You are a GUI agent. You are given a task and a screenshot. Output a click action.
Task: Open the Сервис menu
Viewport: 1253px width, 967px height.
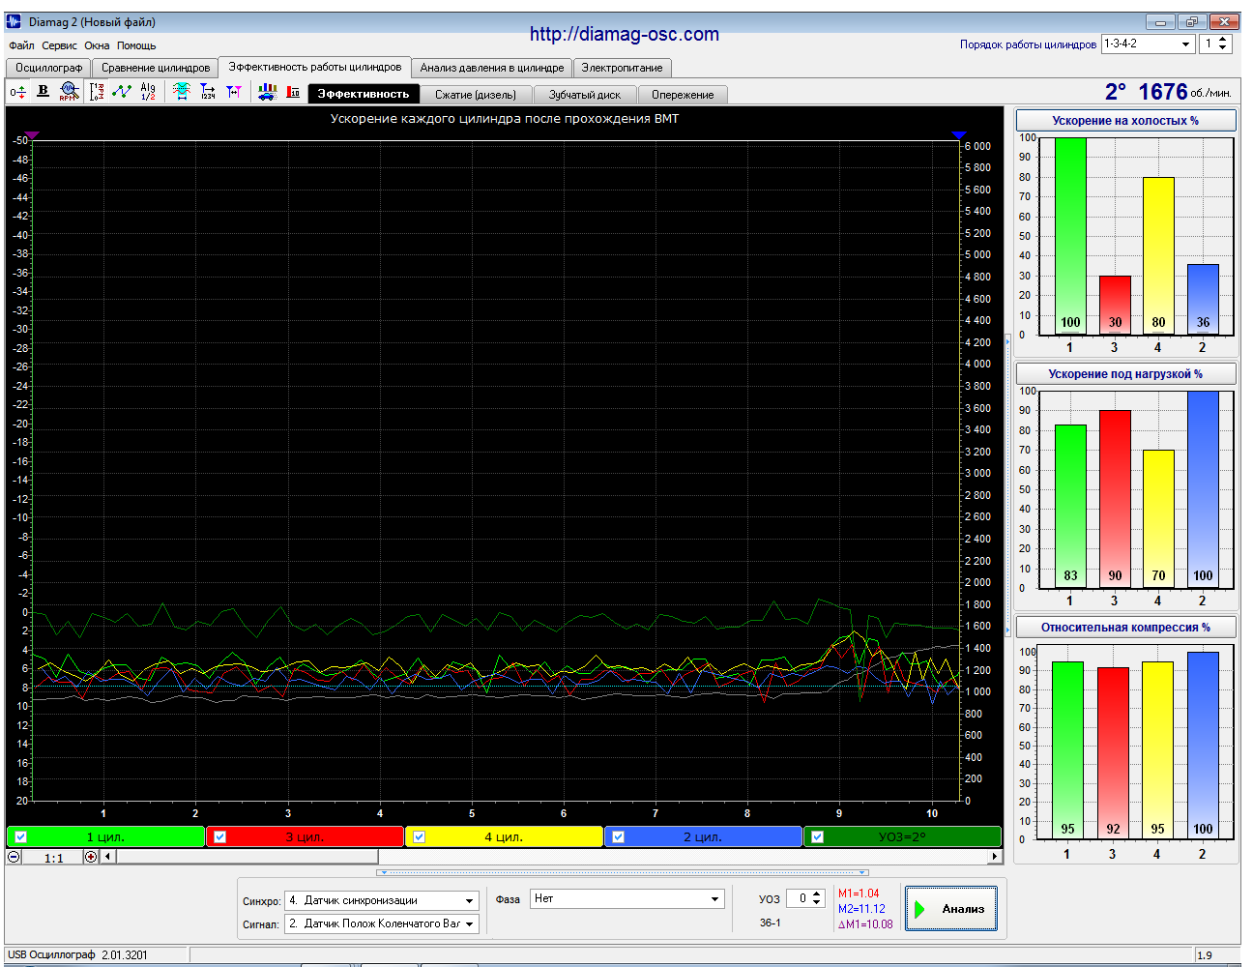pyautogui.click(x=59, y=45)
